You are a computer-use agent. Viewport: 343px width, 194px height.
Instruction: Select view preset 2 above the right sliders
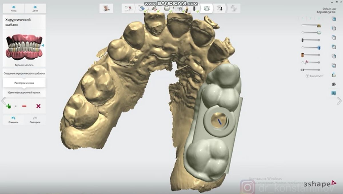pyautogui.click(x=311, y=18)
